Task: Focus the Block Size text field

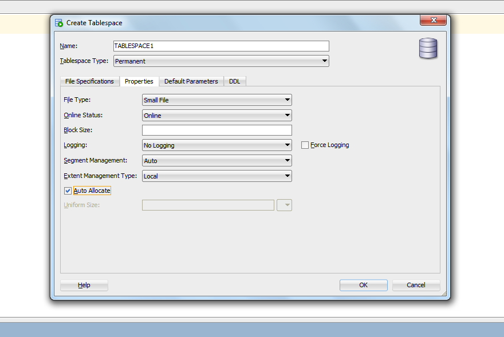Action: pos(216,130)
